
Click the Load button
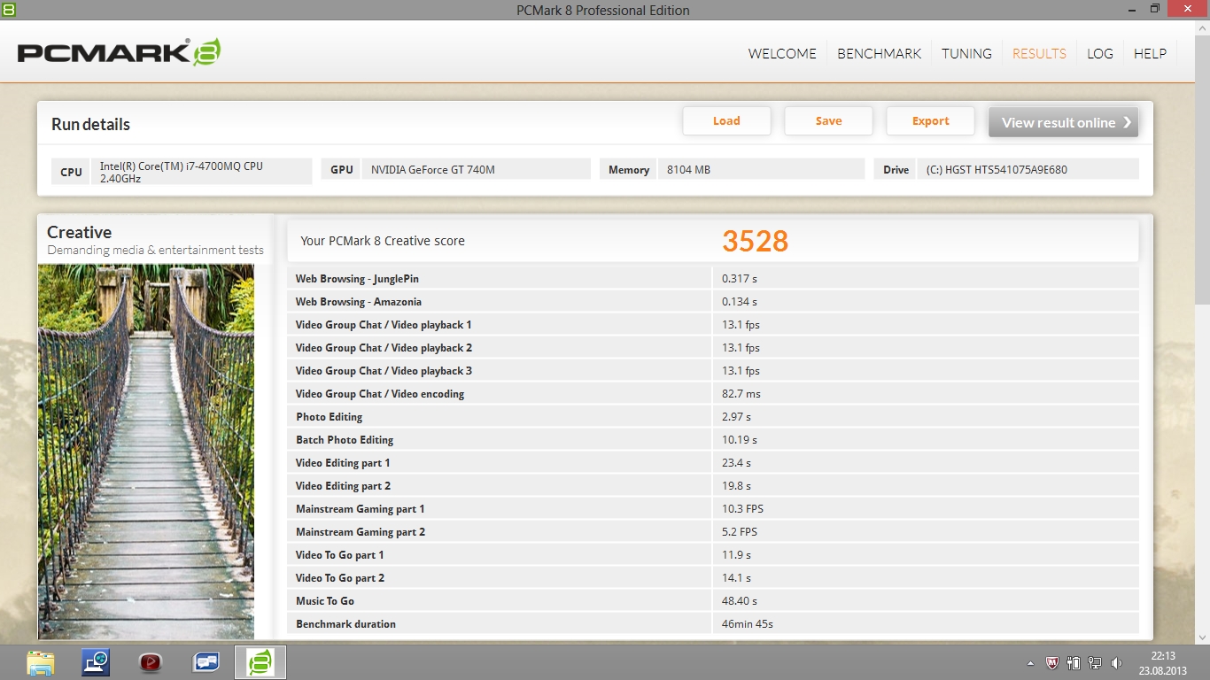coord(726,121)
